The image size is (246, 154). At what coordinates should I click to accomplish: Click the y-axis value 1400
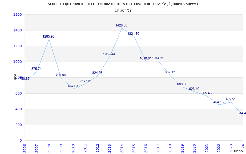tap(18, 30)
